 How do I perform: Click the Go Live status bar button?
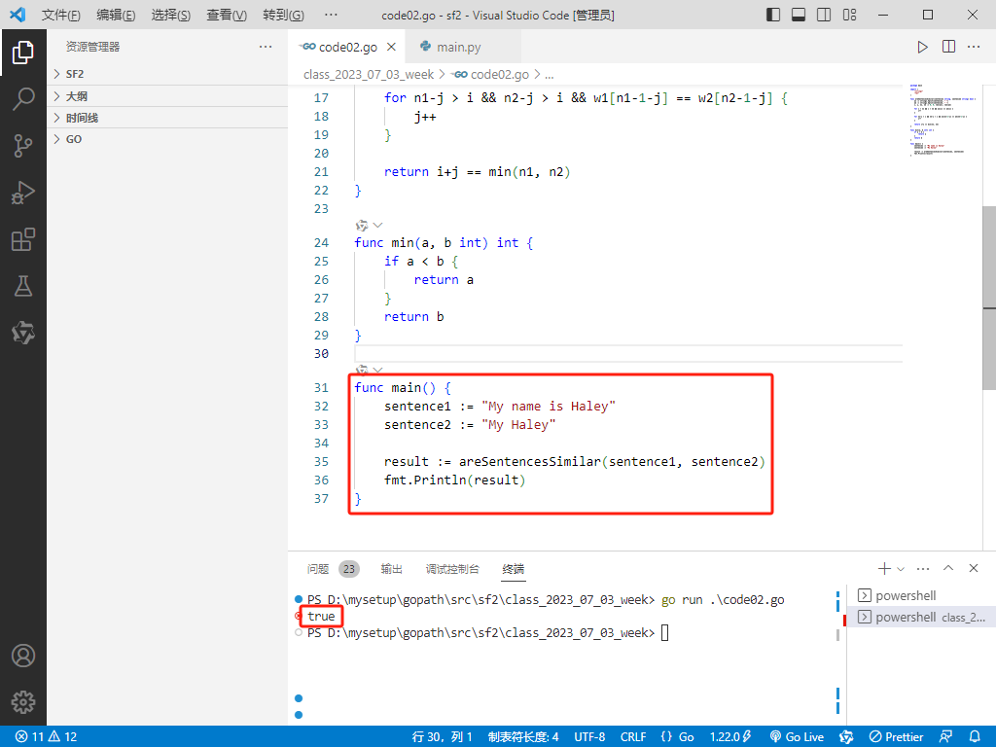click(797, 736)
